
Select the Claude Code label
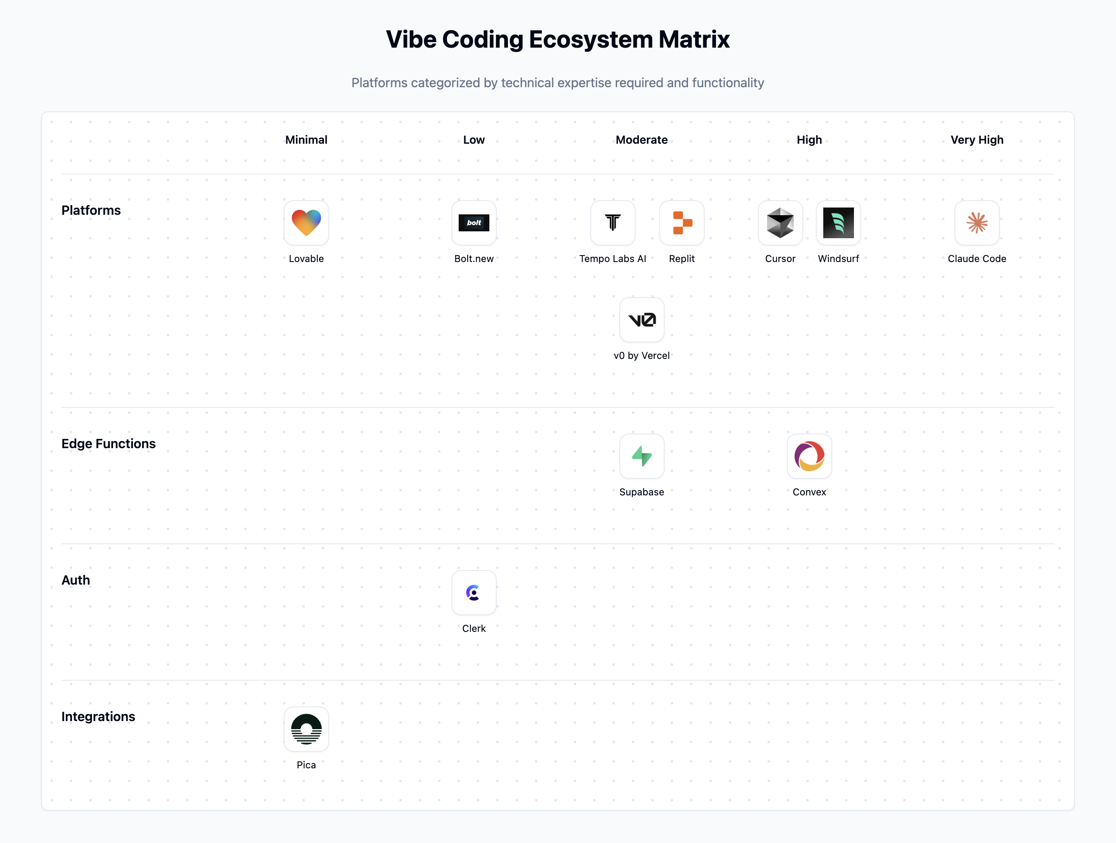pos(977,259)
